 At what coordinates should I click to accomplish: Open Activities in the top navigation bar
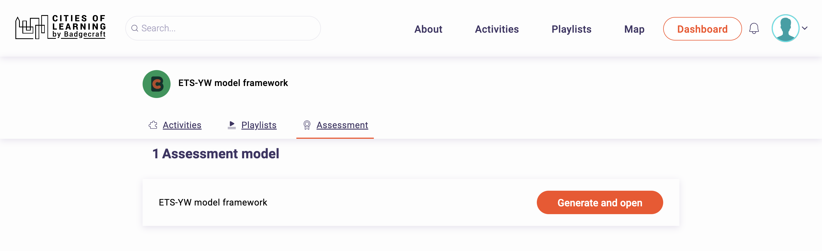click(x=497, y=29)
